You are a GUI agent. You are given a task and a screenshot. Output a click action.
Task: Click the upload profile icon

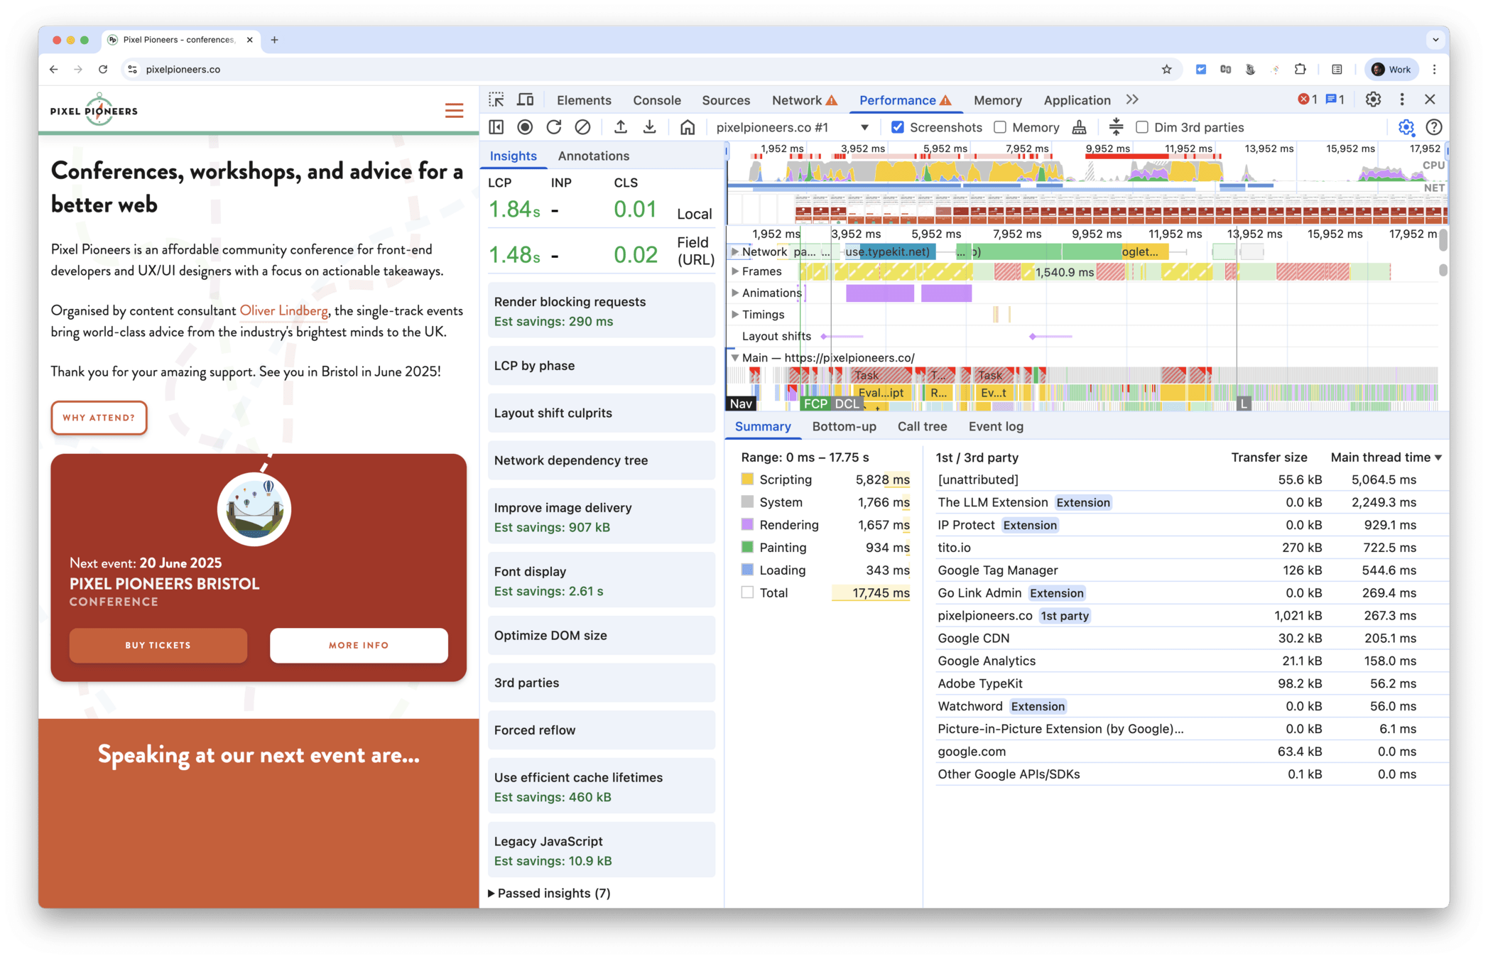(621, 127)
